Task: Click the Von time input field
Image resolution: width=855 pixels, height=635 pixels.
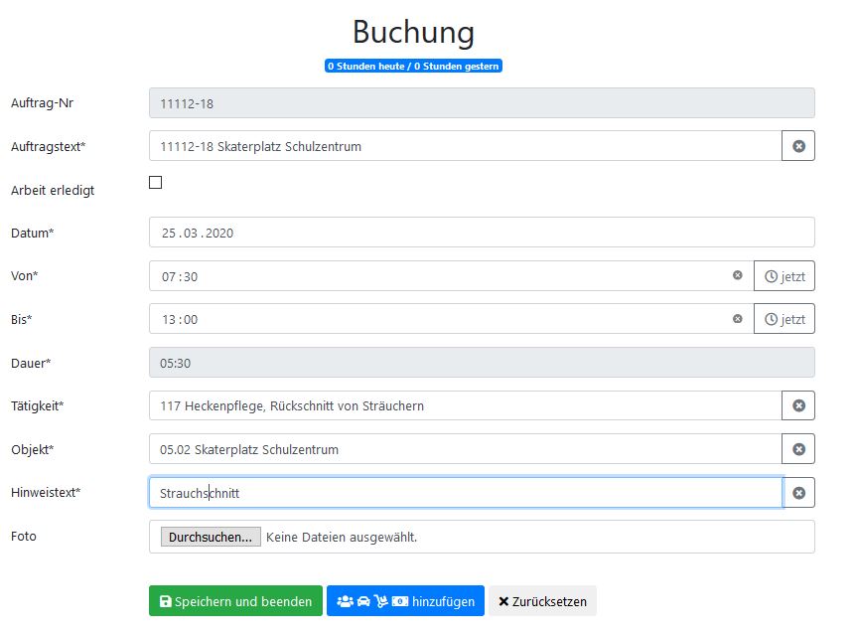Action: [x=437, y=276]
